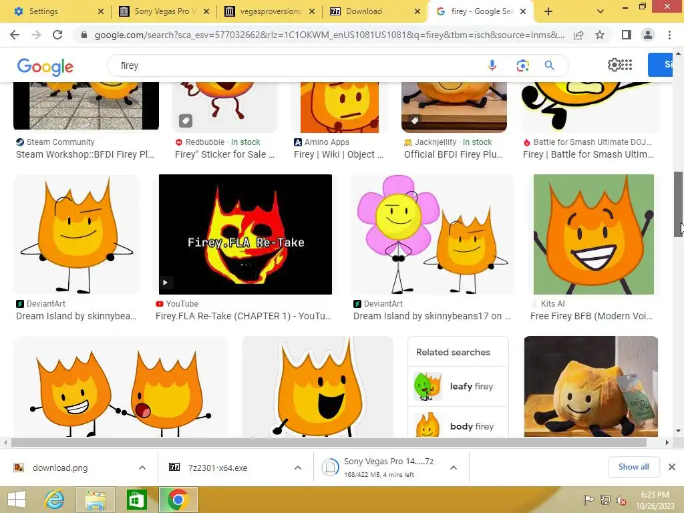The width and height of the screenshot is (684, 513).
Task: Click the forward navigation arrow
Action: (x=36, y=35)
